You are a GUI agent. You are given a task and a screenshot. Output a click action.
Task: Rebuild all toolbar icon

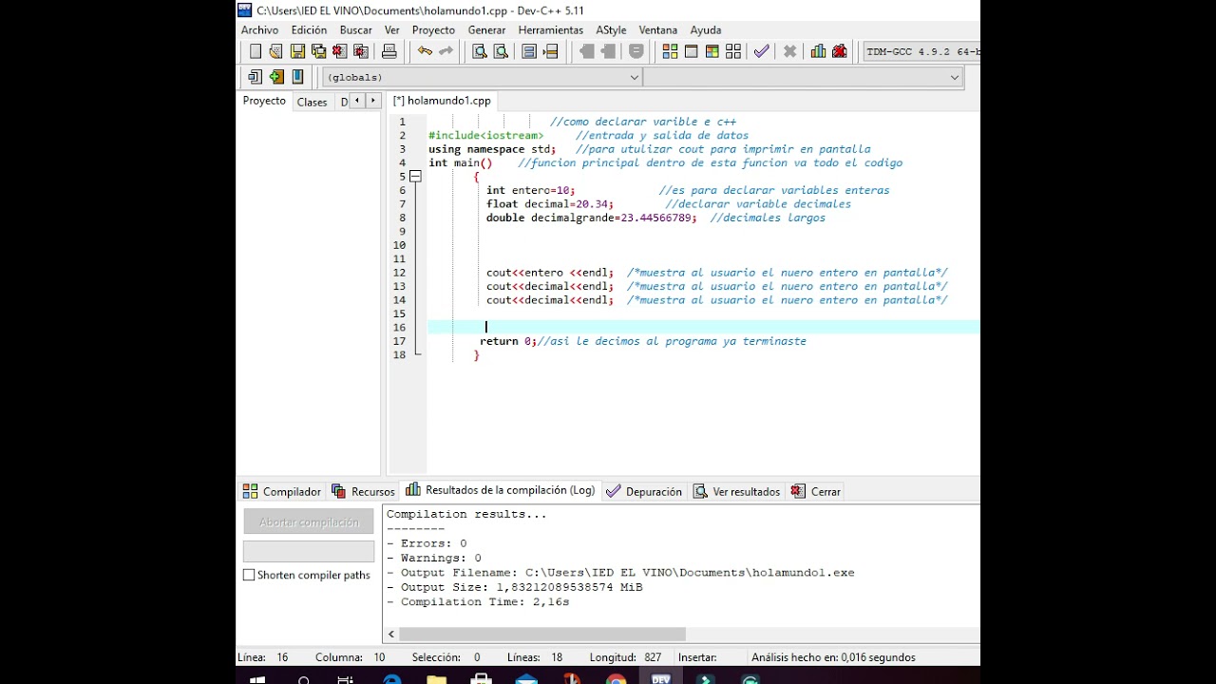coord(732,51)
